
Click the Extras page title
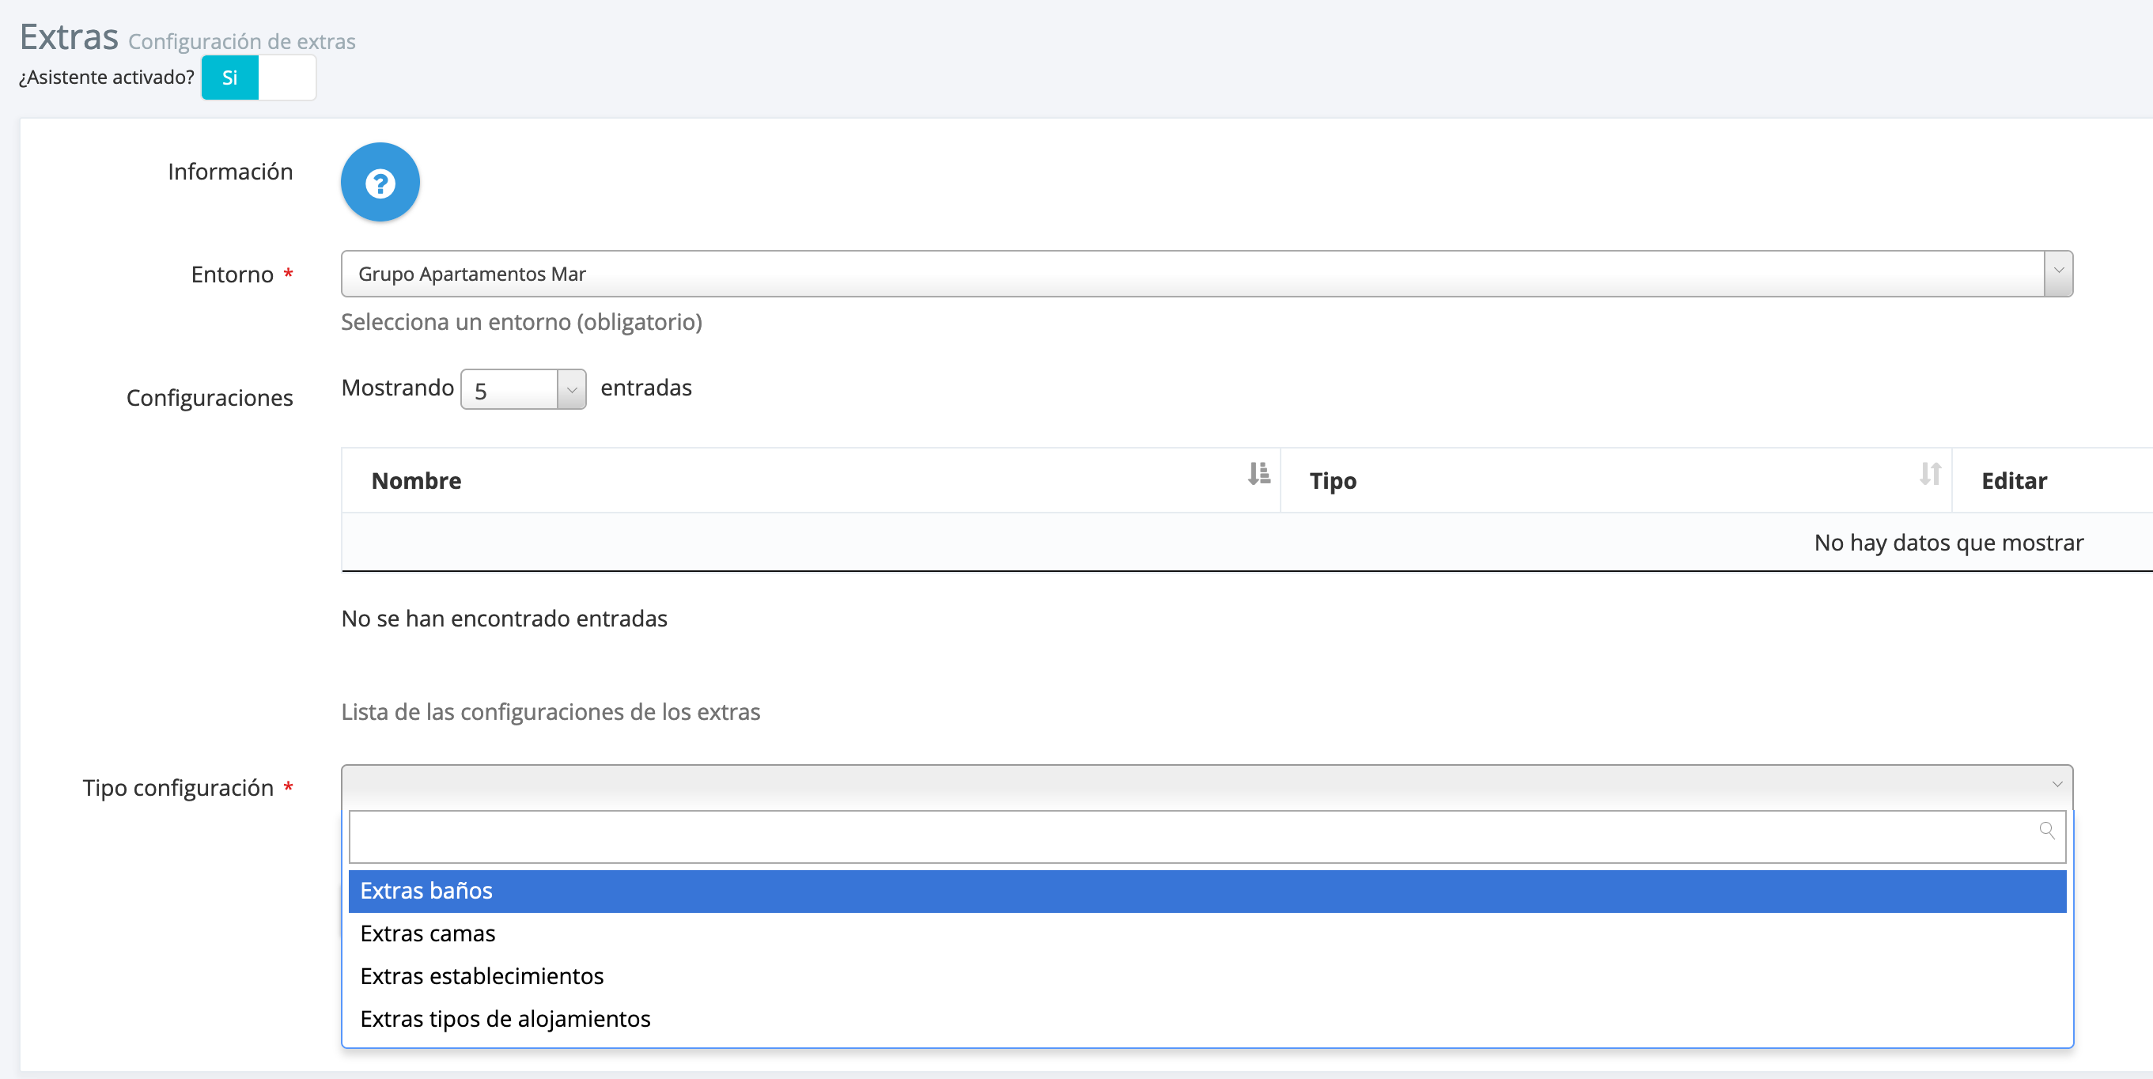69,36
